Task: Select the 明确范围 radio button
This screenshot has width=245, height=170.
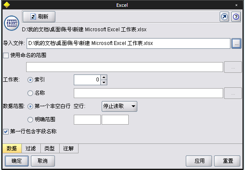Action: [30, 119]
